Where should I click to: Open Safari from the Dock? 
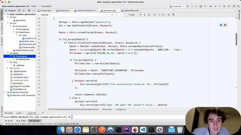(x=78, y=130)
